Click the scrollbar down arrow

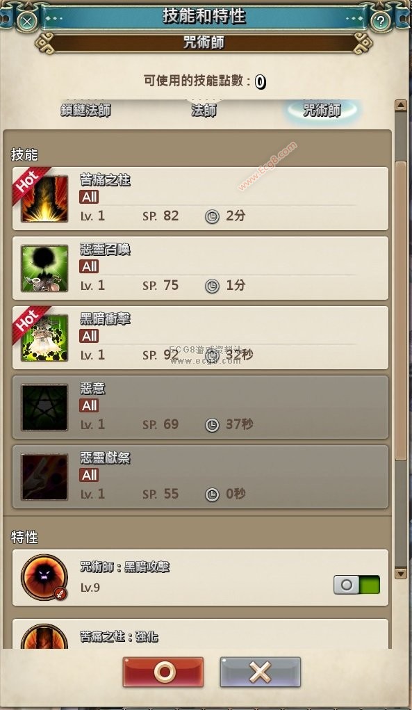(x=401, y=573)
